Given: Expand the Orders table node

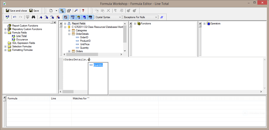Looking at the screenshot, I should tap(69, 51).
